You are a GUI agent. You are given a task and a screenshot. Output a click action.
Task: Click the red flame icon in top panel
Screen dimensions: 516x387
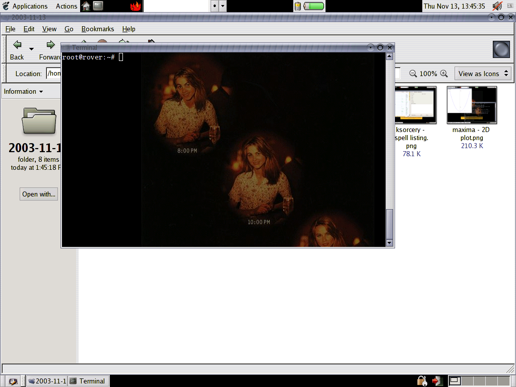[136, 6]
